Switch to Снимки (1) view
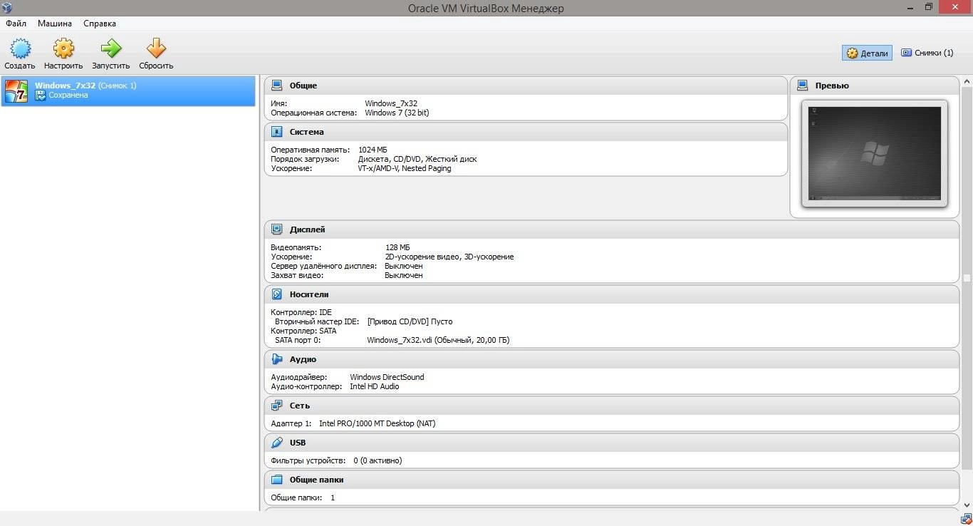 point(927,53)
